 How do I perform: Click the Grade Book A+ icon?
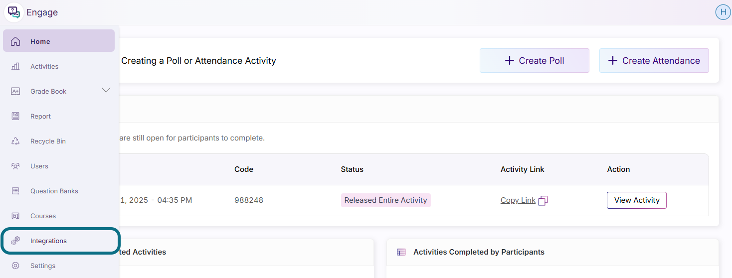click(x=15, y=91)
